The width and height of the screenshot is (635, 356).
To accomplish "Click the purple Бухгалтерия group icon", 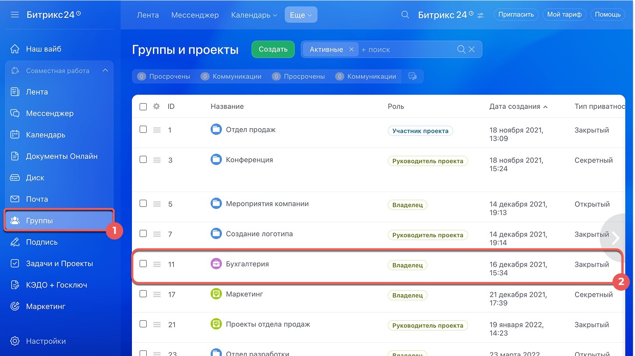I will pyautogui.click(x=216, y=264).
